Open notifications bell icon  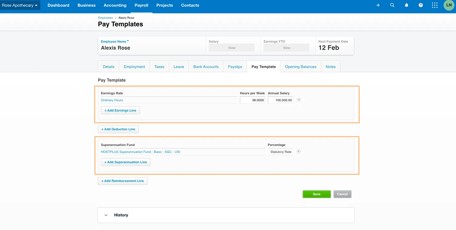[407, 5]
